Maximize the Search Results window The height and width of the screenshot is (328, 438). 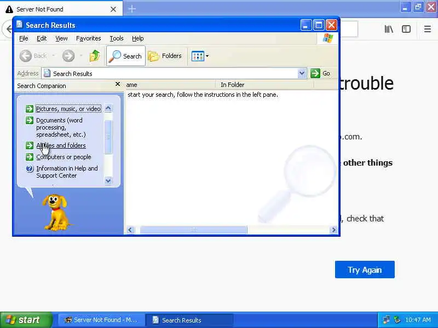(319, 25)
